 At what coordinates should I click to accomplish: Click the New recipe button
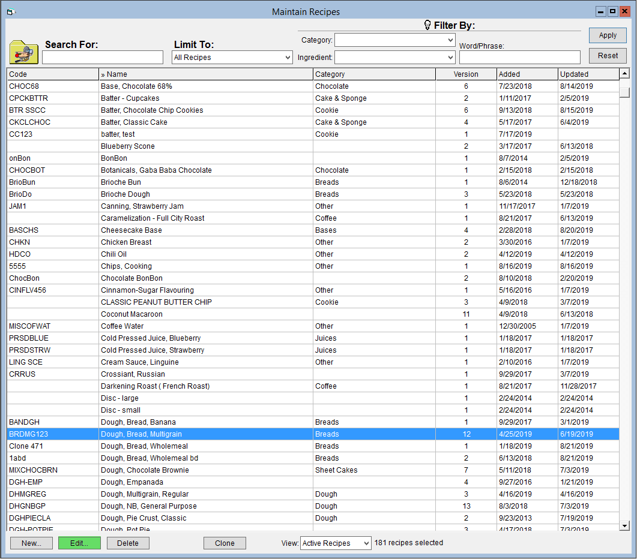[31, 543]
